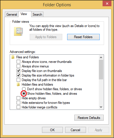Check the Always show menus box
This screenshot has width=114, height=138.
click(x=18, y=66)
